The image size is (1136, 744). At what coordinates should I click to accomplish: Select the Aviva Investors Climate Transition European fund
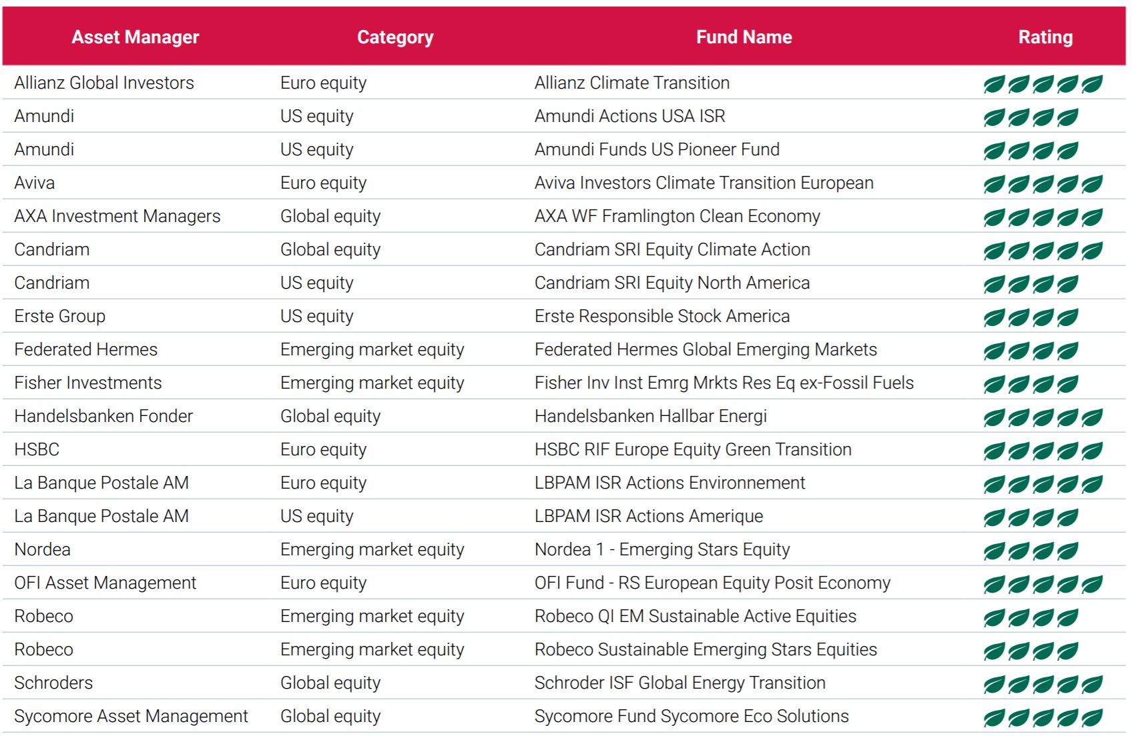click(703, 183)
